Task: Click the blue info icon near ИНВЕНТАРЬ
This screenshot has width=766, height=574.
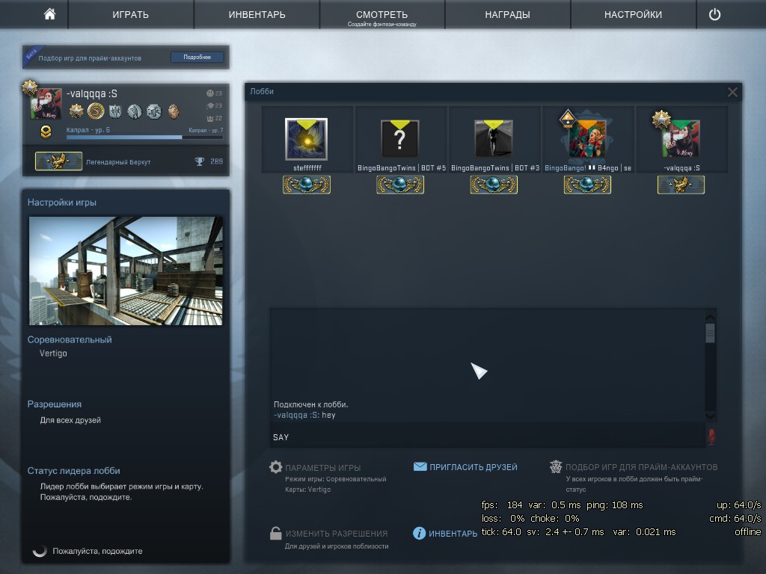Action: point(419,533)
